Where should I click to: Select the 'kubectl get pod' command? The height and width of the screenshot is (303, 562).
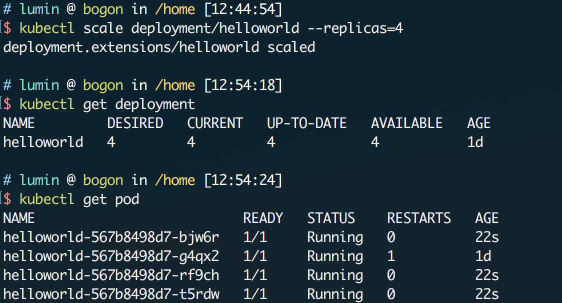(x=79, y=199)
